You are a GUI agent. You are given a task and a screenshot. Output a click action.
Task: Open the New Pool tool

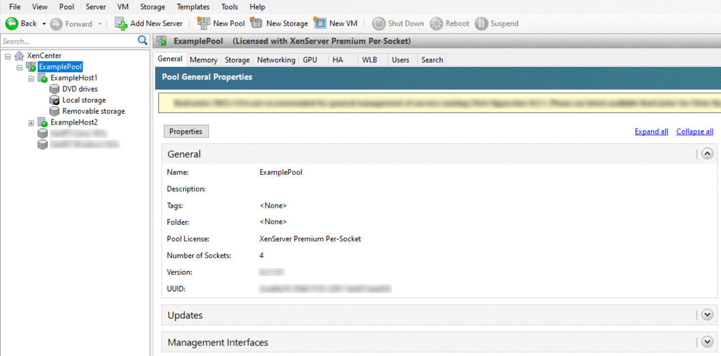(204, 23)
